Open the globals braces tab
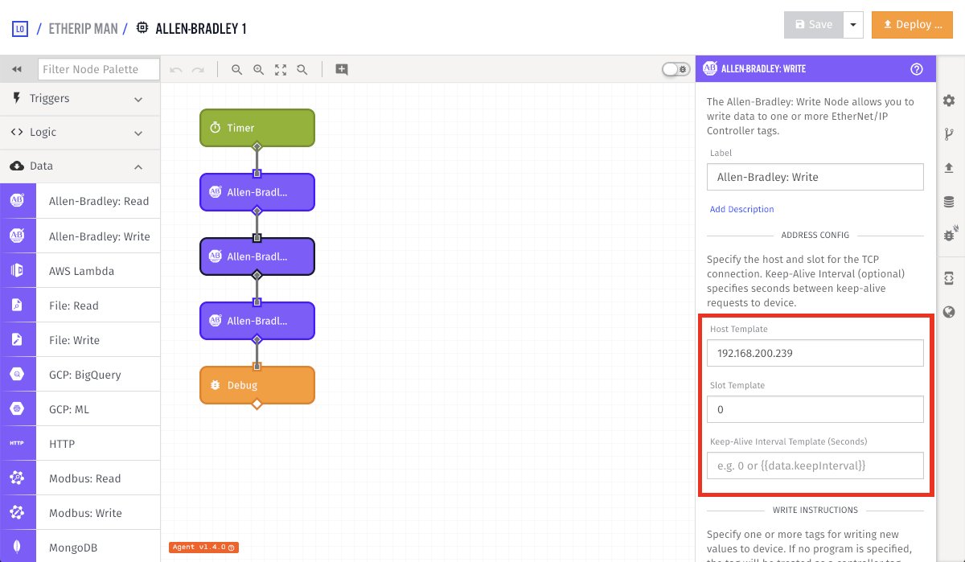Viewport: 965px width, 562px height. (949, 277)
